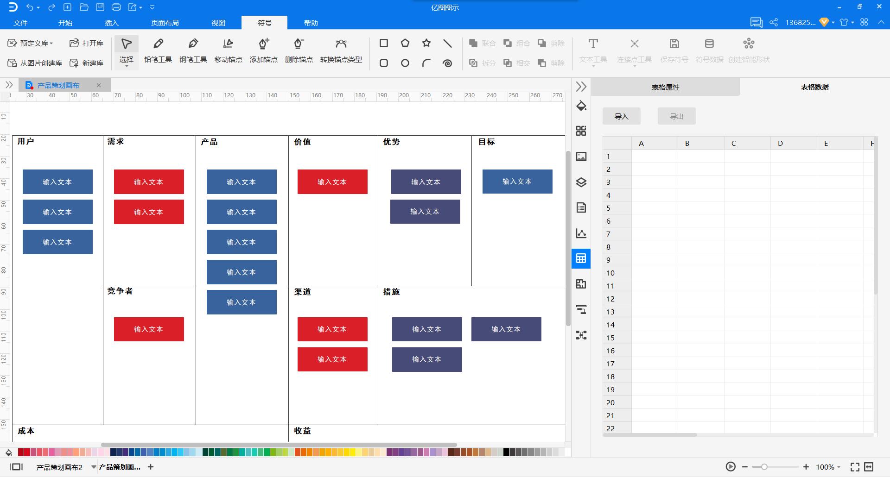The height and width of the screenshot is (477, 890).
Task: Open the 插入 ribbon tab
Action: click(111, 23)
